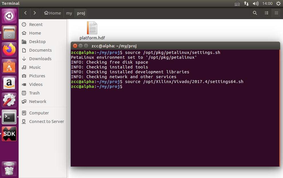Image resolution: width=283 pixels, height=178 pixels.
Task: Open the session gear menu
Action: point(278,3)
